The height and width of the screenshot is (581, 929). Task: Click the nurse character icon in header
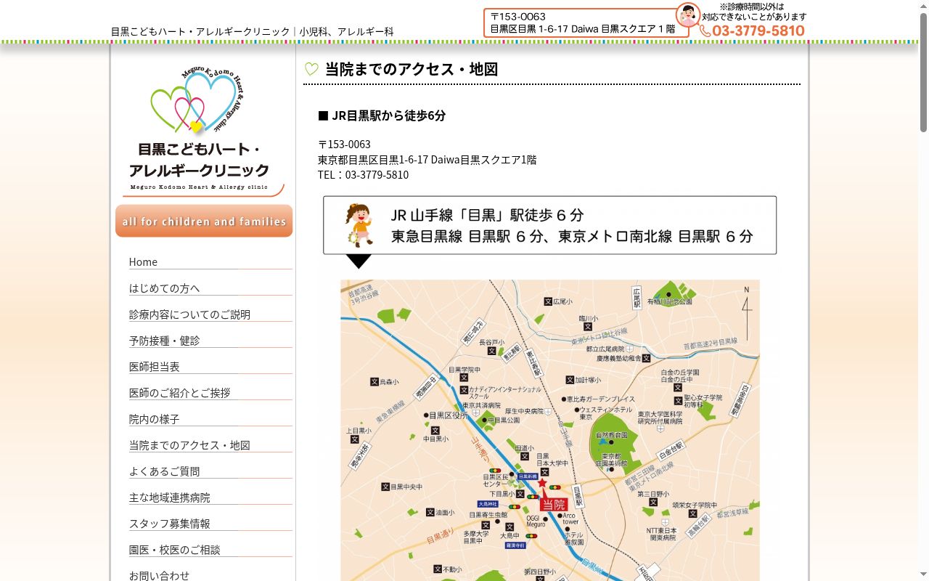point(687,15)
